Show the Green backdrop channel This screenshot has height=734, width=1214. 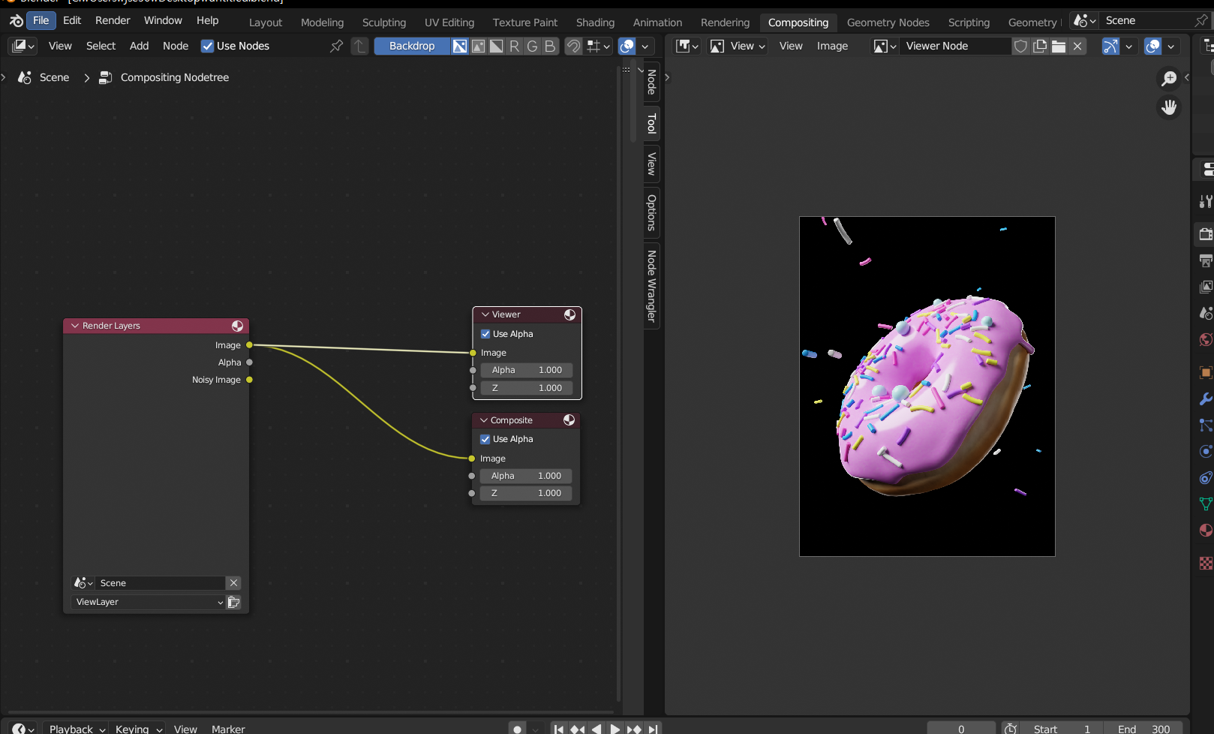532,46
